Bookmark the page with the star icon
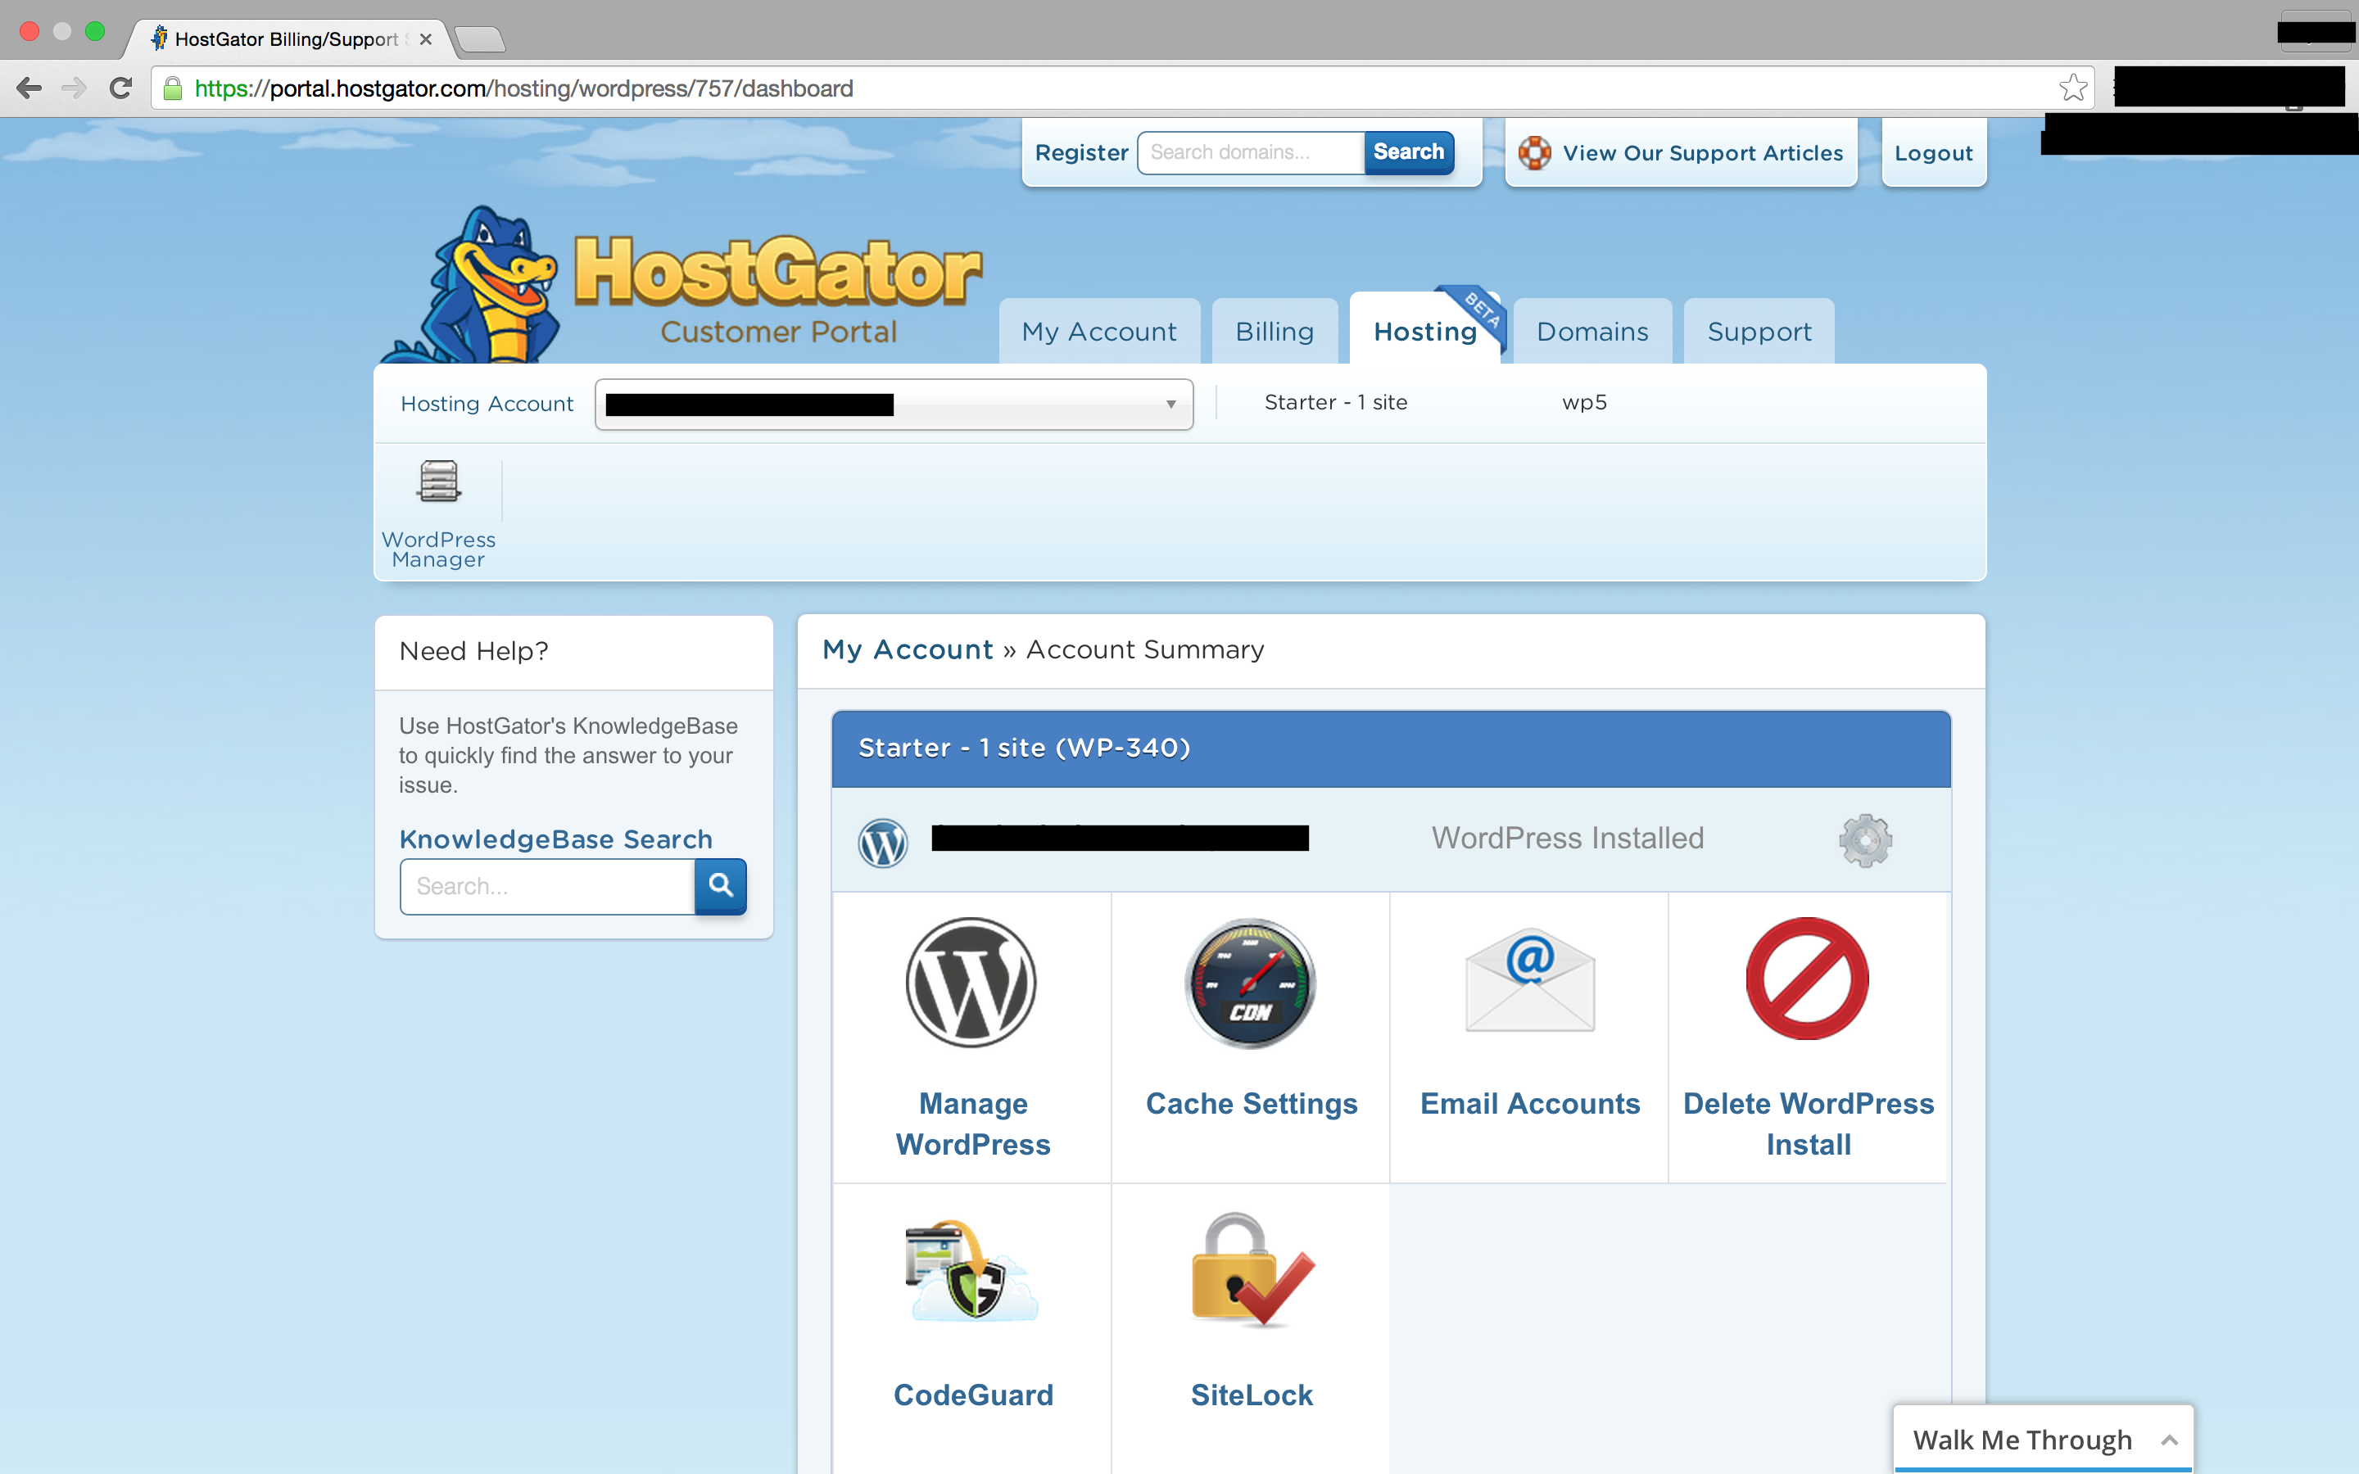 (x=2072, y=88)
